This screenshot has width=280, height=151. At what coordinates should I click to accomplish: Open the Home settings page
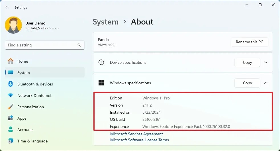click(45, 61)
